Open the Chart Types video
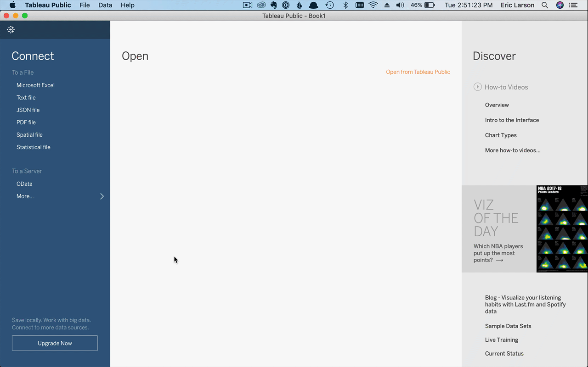Image resolution: width=588 pixels, height=367 pixels. pyautogui.click(x=501, y=135)
